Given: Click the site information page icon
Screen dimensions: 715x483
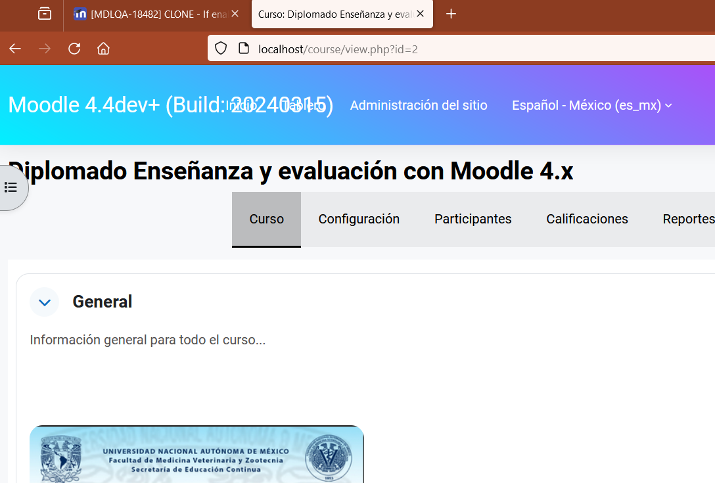Looking at the screenshot, I should point(244,49).
